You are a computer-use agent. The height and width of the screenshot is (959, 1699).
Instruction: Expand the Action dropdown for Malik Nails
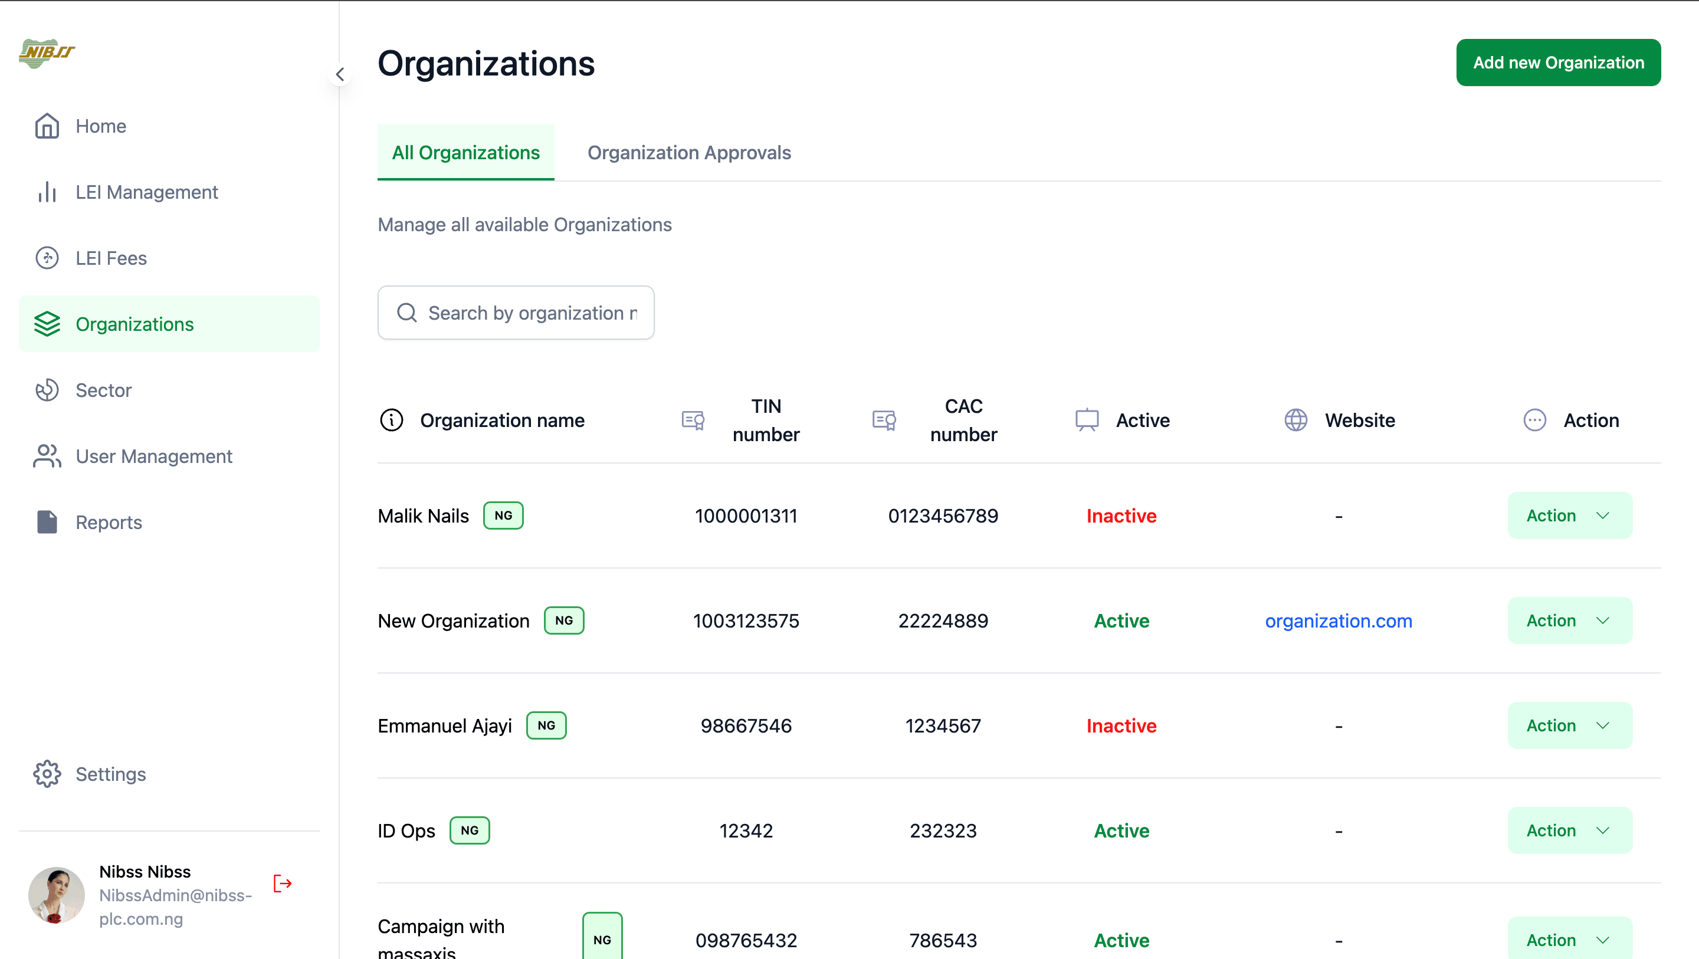tap(1570, 515)
